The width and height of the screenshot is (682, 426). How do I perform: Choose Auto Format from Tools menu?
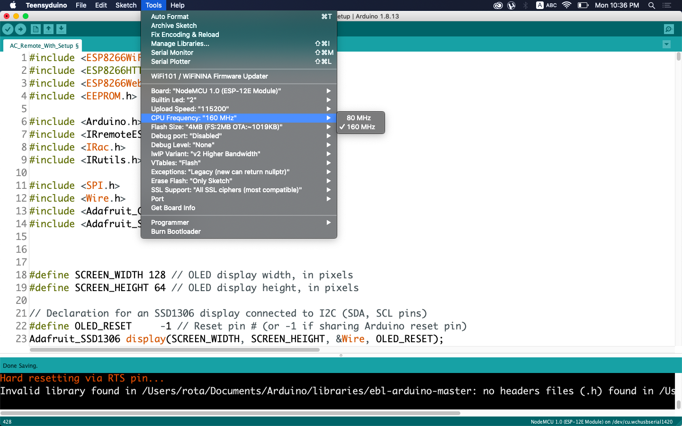point(239,17)
